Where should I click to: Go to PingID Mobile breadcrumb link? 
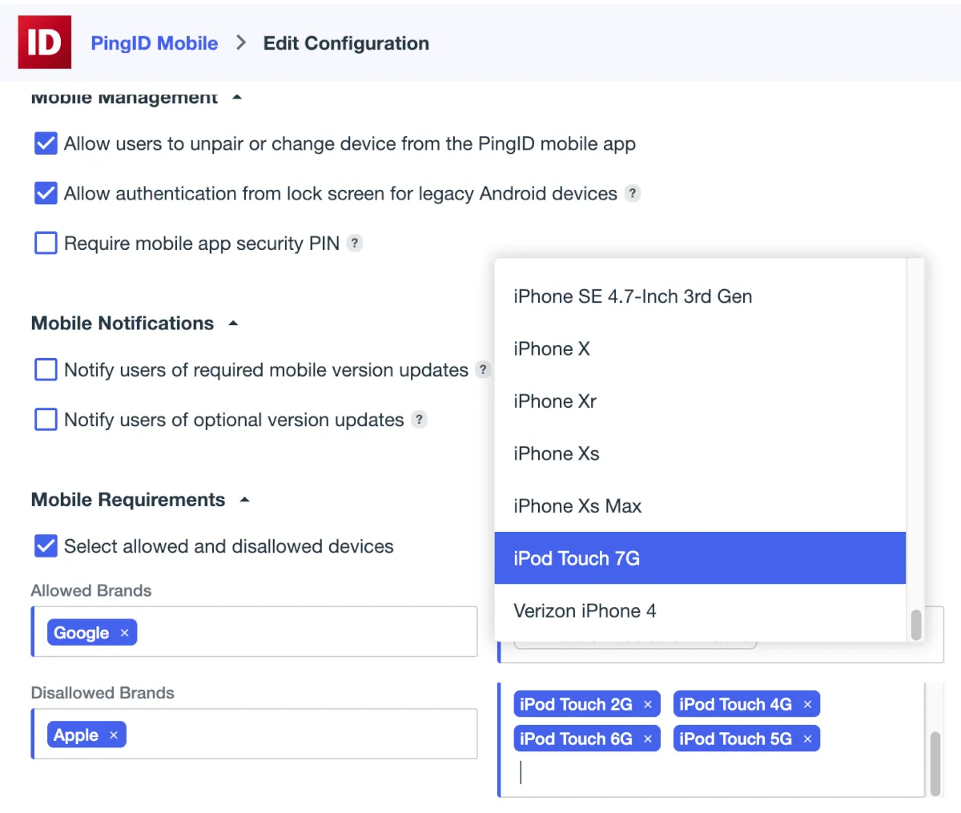pos(154,43)
